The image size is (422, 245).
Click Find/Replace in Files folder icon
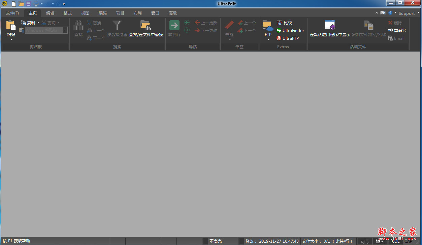(x=145, y=26)
